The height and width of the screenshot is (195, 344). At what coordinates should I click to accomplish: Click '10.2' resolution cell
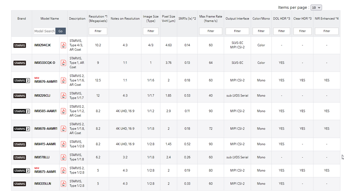click(x=98, y=45)
